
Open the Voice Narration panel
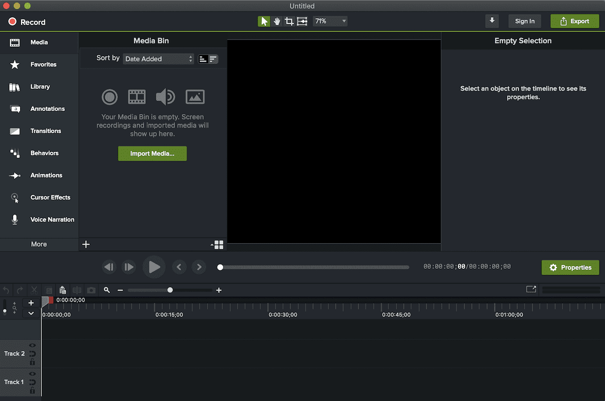tap(52, 219)
